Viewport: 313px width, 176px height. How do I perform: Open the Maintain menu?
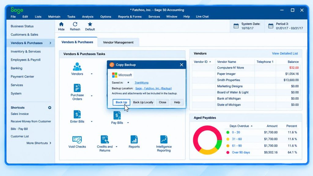tap(54, 16)
